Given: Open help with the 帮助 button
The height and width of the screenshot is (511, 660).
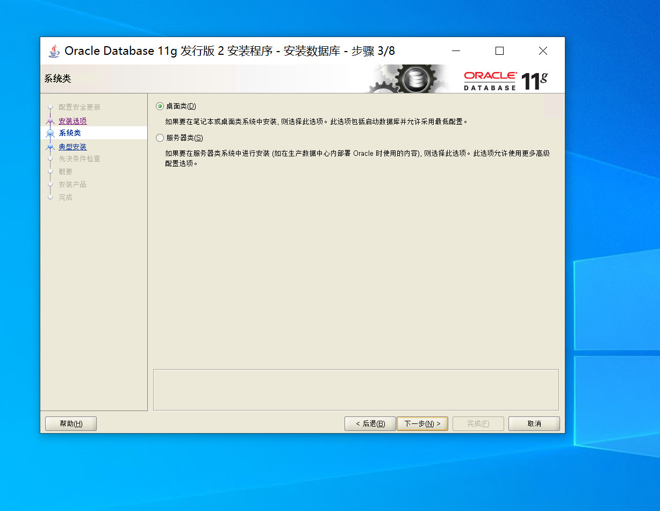Looking at the screenshot, I should click(71, 423).
